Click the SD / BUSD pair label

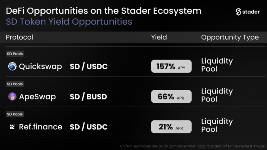tap(88, 97)
